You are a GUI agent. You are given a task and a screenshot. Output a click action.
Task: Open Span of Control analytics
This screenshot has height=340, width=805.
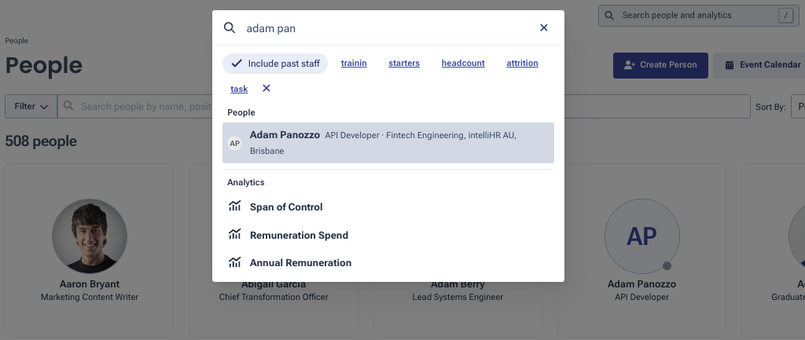point(286,207)
